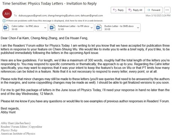Open Cahn Letter Word document icon
Viewport: 174px width, 137px height.
coord(6,27)
